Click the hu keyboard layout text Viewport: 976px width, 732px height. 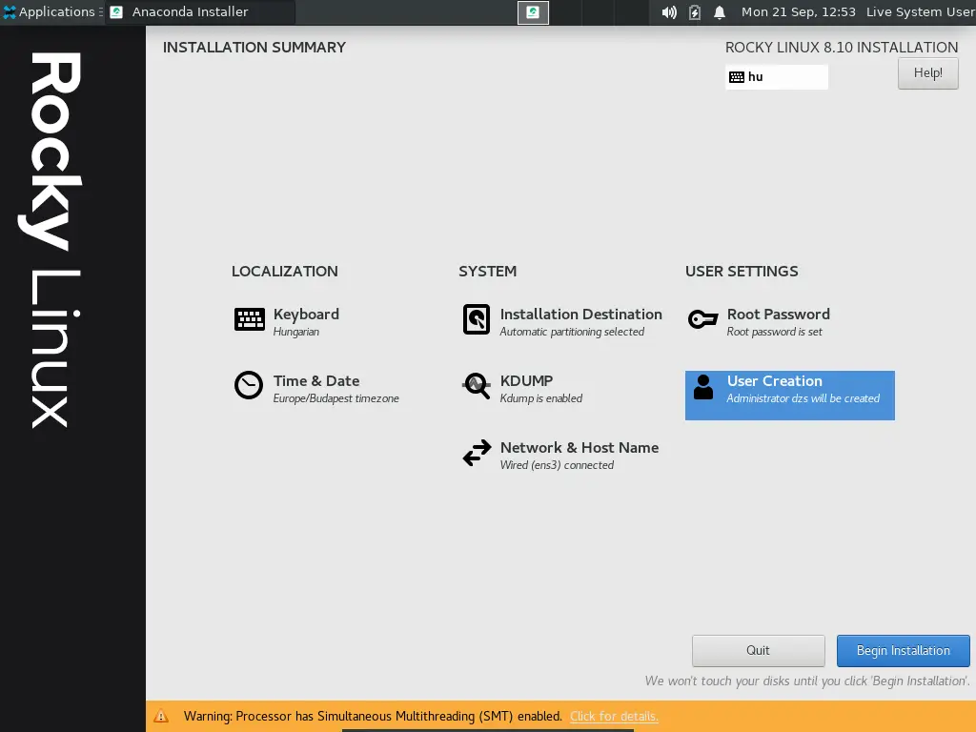pyautogui.click(x=756, y=76)
